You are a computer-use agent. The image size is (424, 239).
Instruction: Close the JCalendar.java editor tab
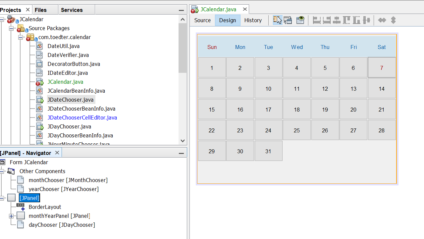tap(245, 9)
